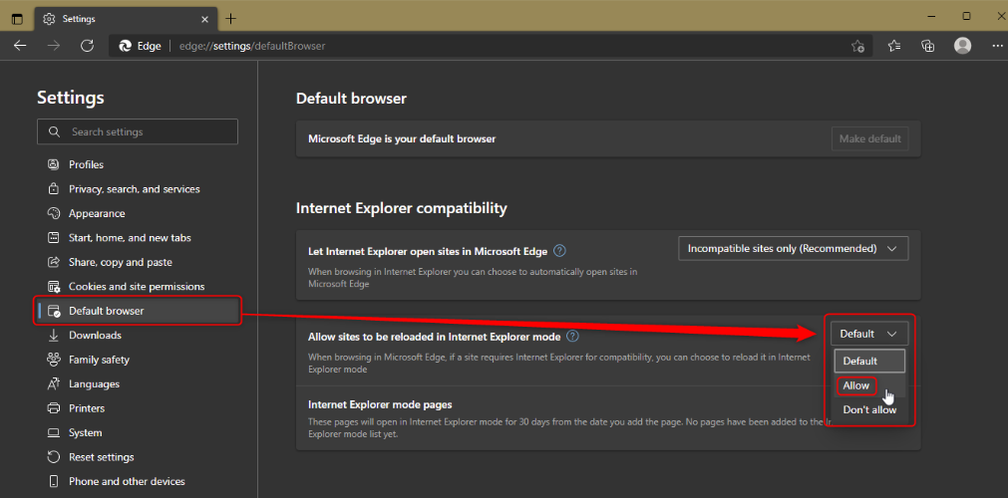This screenshot has height=498, width=1008.
Task: Click the Search settings field
Action: tap(138, 131)
